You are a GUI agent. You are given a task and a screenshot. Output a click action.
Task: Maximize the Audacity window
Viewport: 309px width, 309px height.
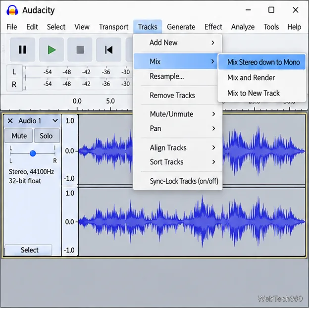(271, 10)
